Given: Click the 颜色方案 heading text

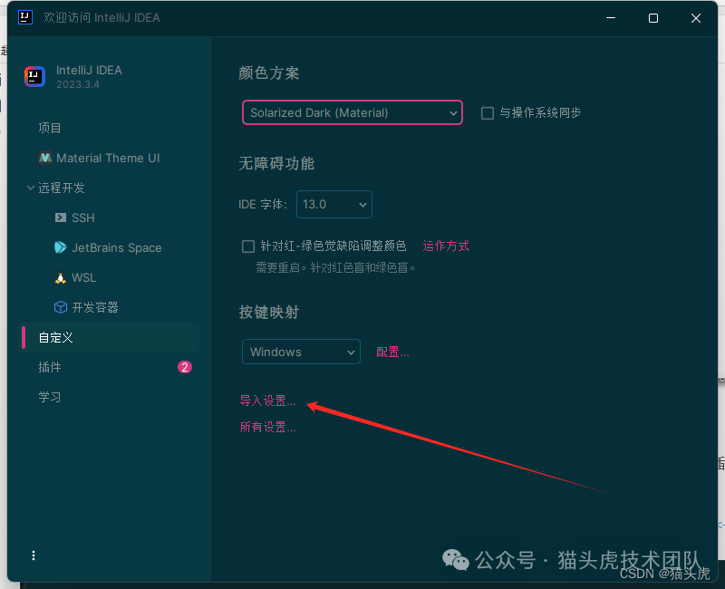Looking at the screenshot, I should point(269,73).
